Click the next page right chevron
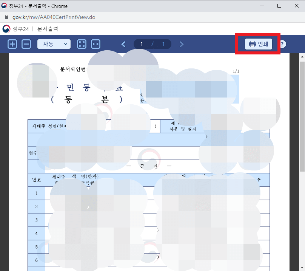This screenshot has height=271, width=305. (182, 44)
